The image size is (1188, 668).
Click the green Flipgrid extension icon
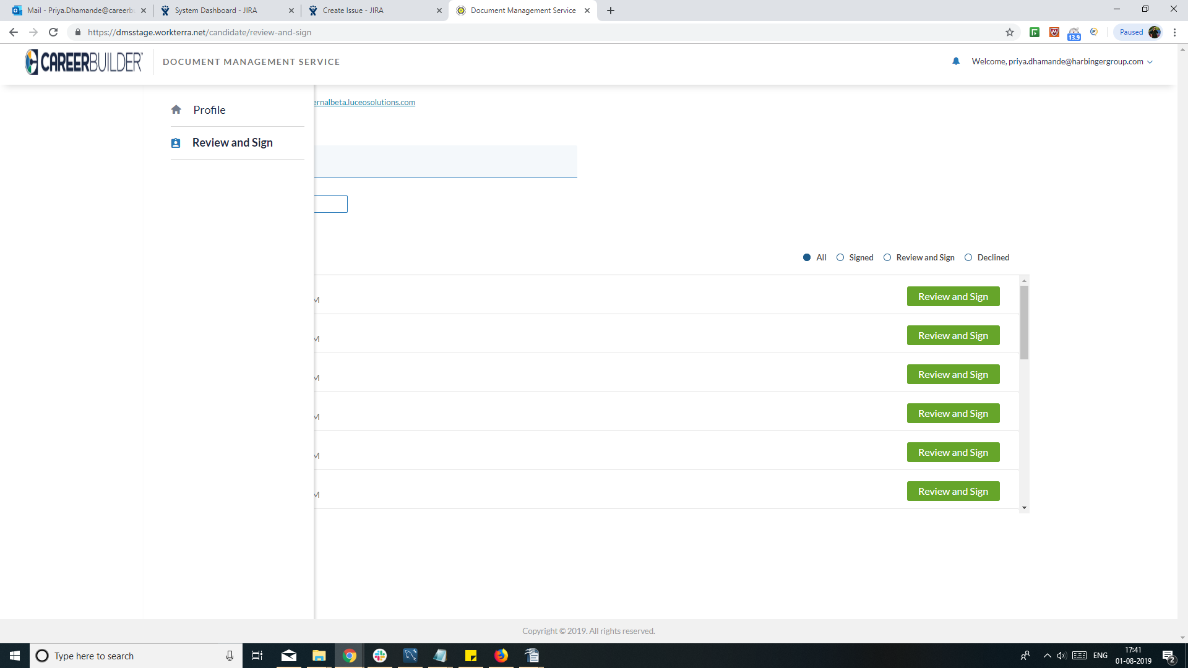(x=1034, y=32)
